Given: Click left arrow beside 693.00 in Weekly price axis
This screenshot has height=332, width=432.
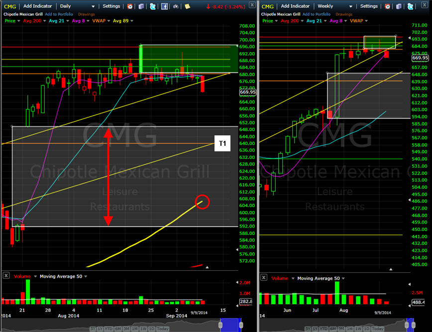Looking at the screenshot, I should click(410, 38).
